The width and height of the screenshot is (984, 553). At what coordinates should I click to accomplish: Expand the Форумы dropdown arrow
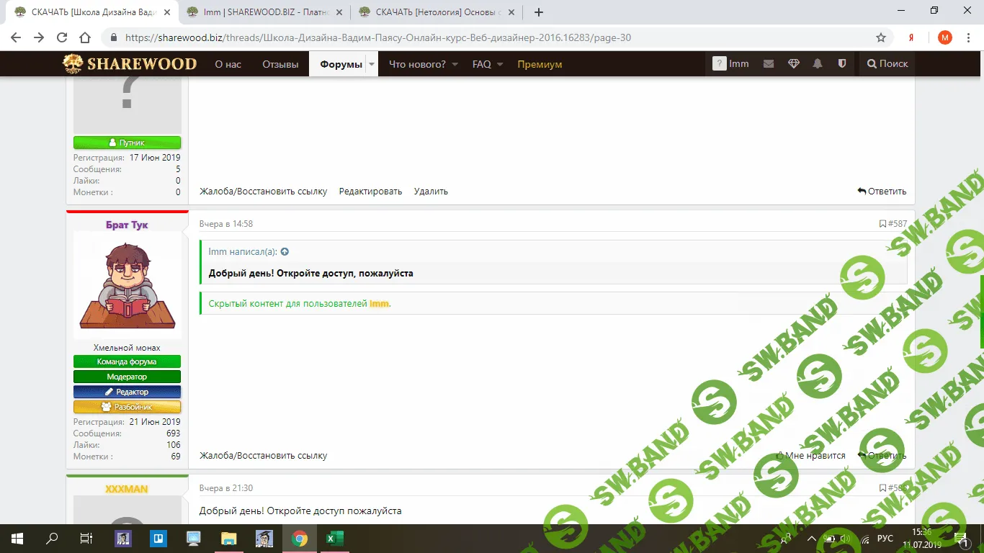372,64
